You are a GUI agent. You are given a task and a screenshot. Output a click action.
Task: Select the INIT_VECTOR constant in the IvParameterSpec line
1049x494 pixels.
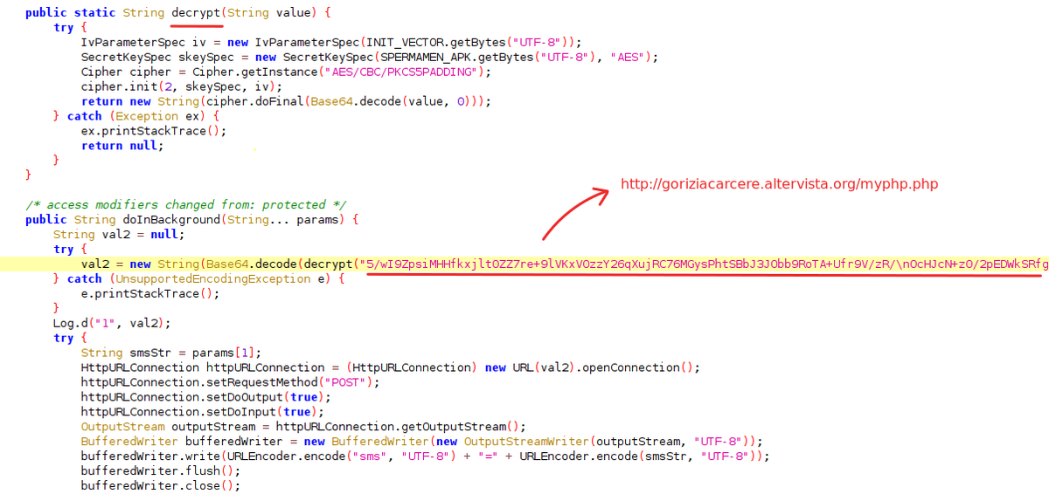click(405, 42)
